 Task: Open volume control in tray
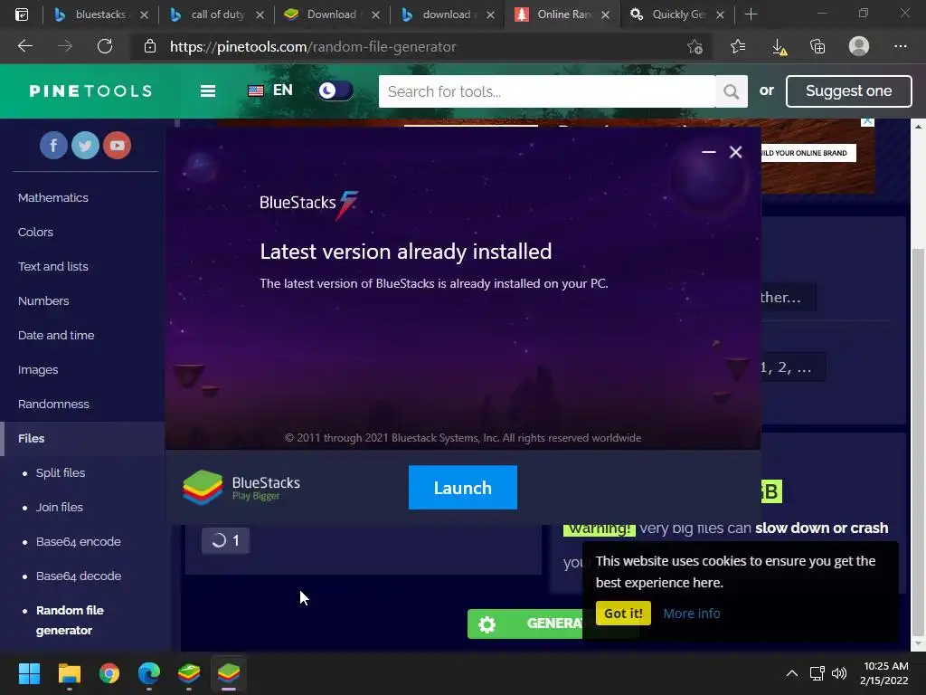pos(838,673)
